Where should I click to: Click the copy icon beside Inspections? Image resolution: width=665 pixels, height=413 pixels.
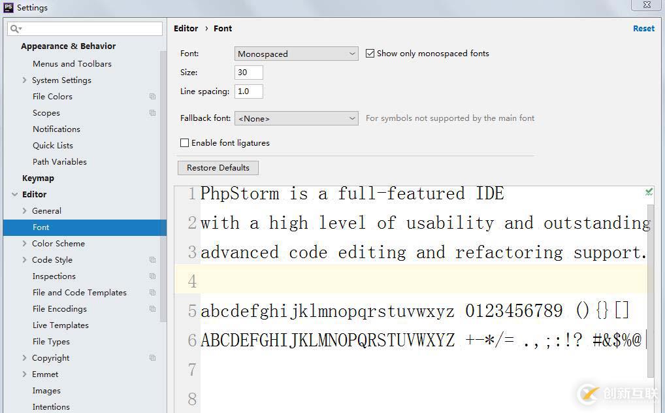(153, 276)
